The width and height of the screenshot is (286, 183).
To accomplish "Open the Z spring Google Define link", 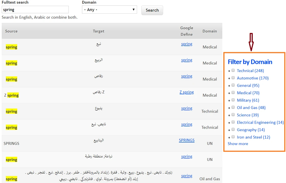I will 187,92.
